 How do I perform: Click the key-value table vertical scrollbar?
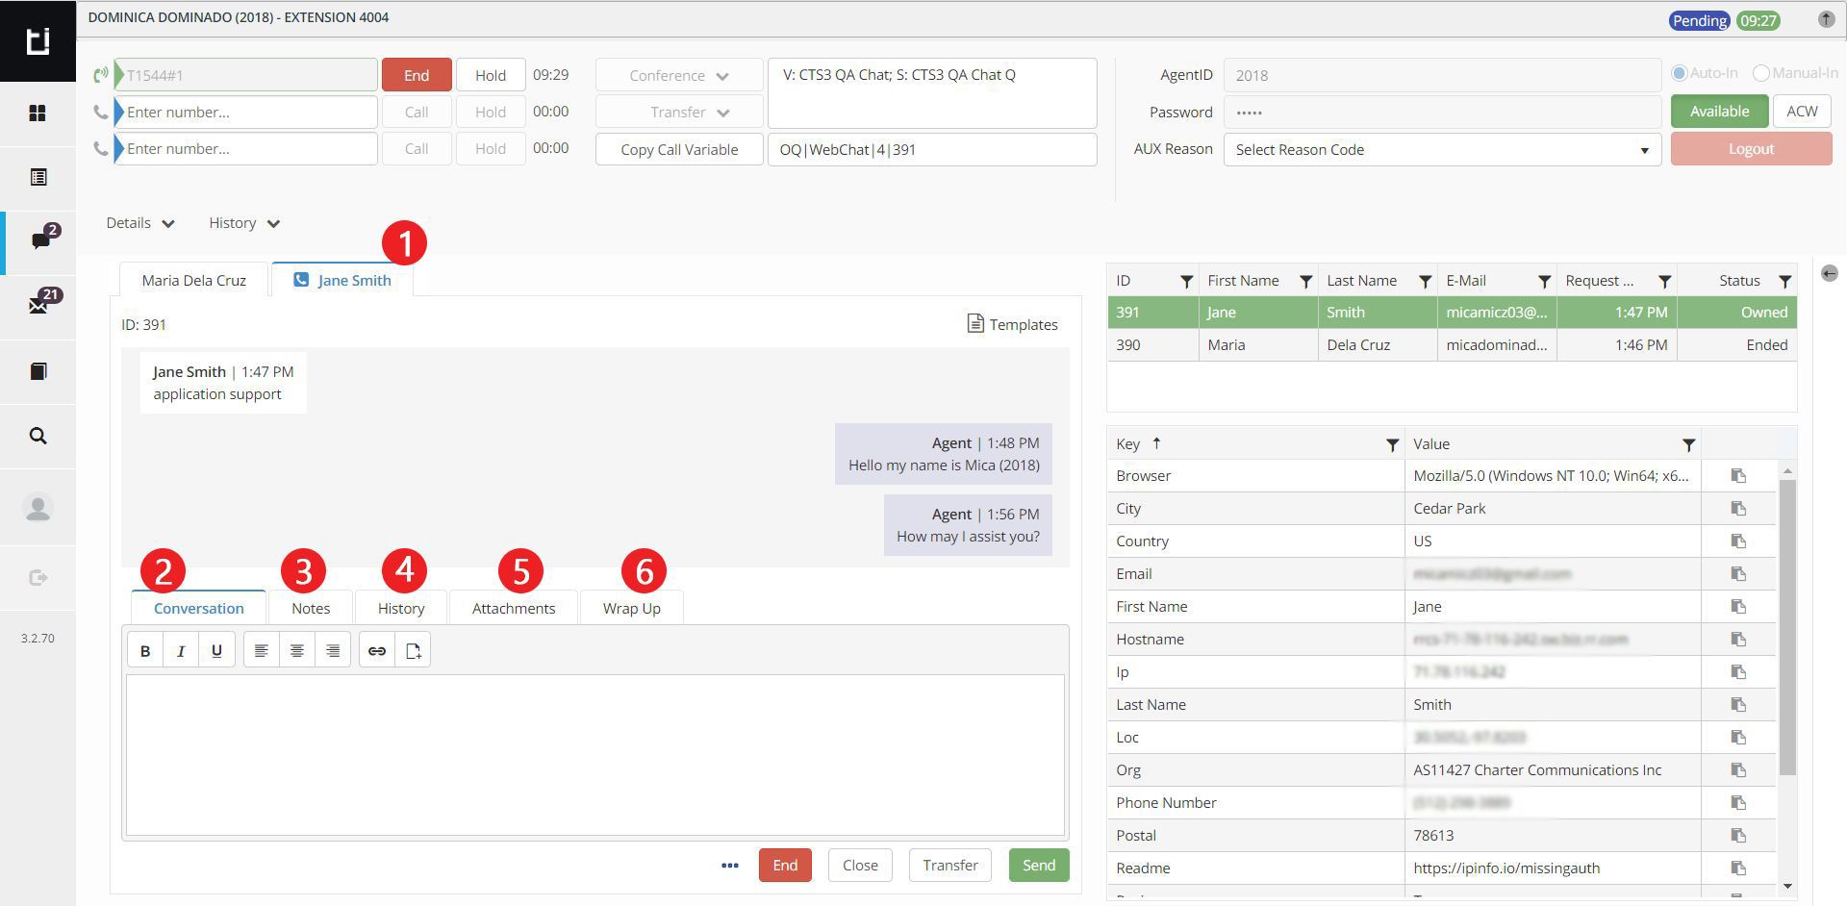[x=1787, y=625]
